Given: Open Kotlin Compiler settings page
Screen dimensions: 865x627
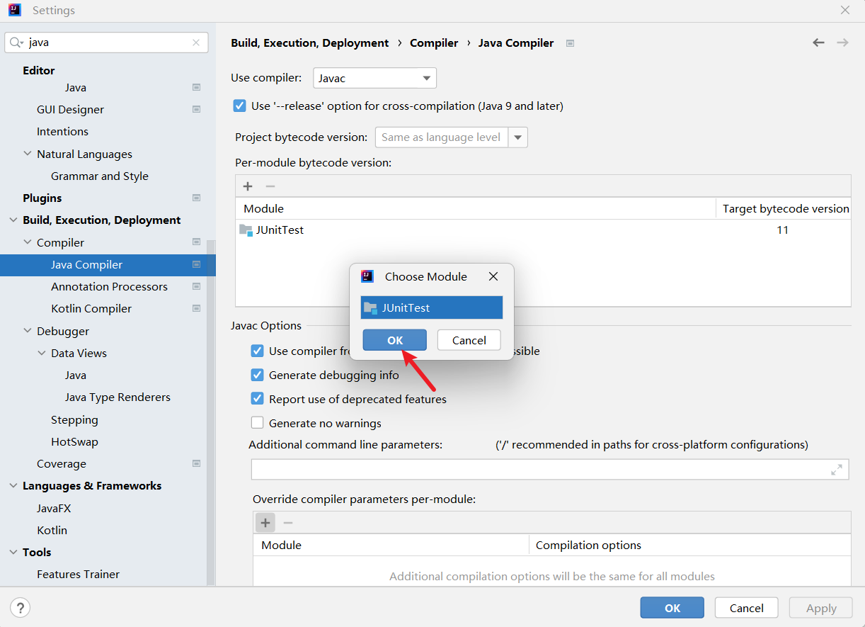Looking at the screenshot, I should tap(91, 308).
